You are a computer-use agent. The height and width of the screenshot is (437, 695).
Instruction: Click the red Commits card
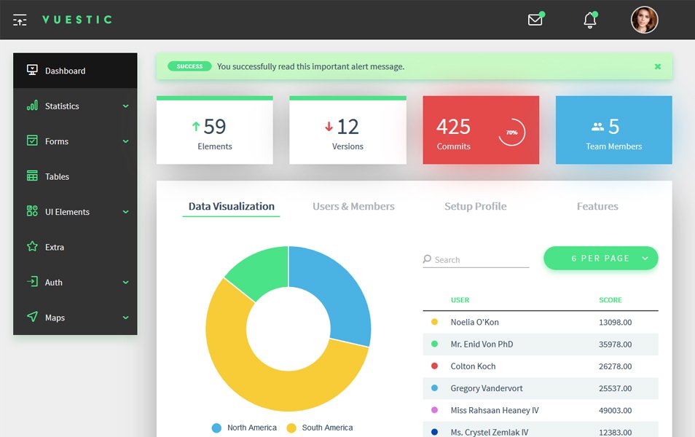tap(481, 130)
